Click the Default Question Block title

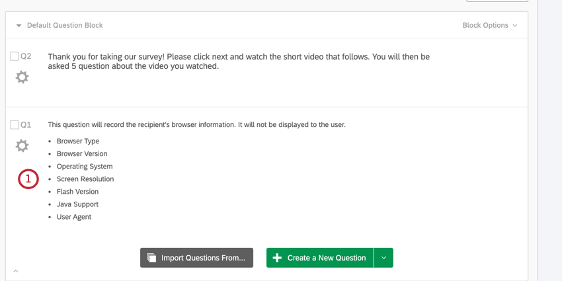pos(65,25)
